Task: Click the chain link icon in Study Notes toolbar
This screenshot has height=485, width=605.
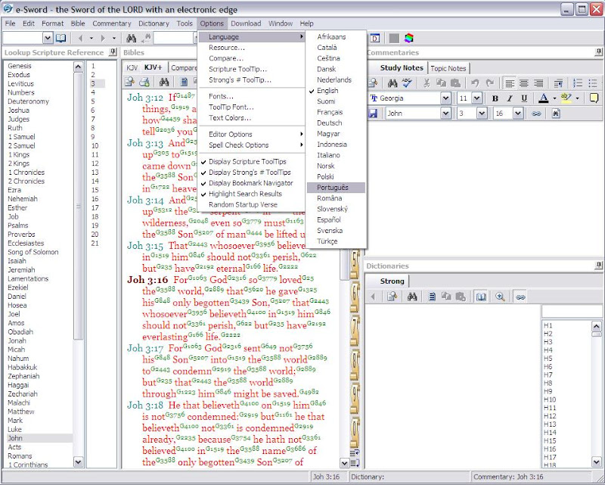Action: [536, 113]
